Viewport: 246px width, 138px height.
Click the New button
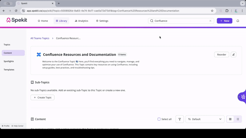pos(224,21)
